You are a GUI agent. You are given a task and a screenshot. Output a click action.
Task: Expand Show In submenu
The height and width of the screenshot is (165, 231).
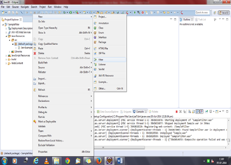click(x=63, y=33)
